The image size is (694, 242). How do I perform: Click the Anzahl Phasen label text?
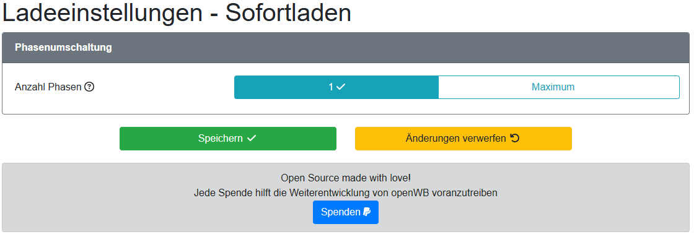click(x=48, y=87)
